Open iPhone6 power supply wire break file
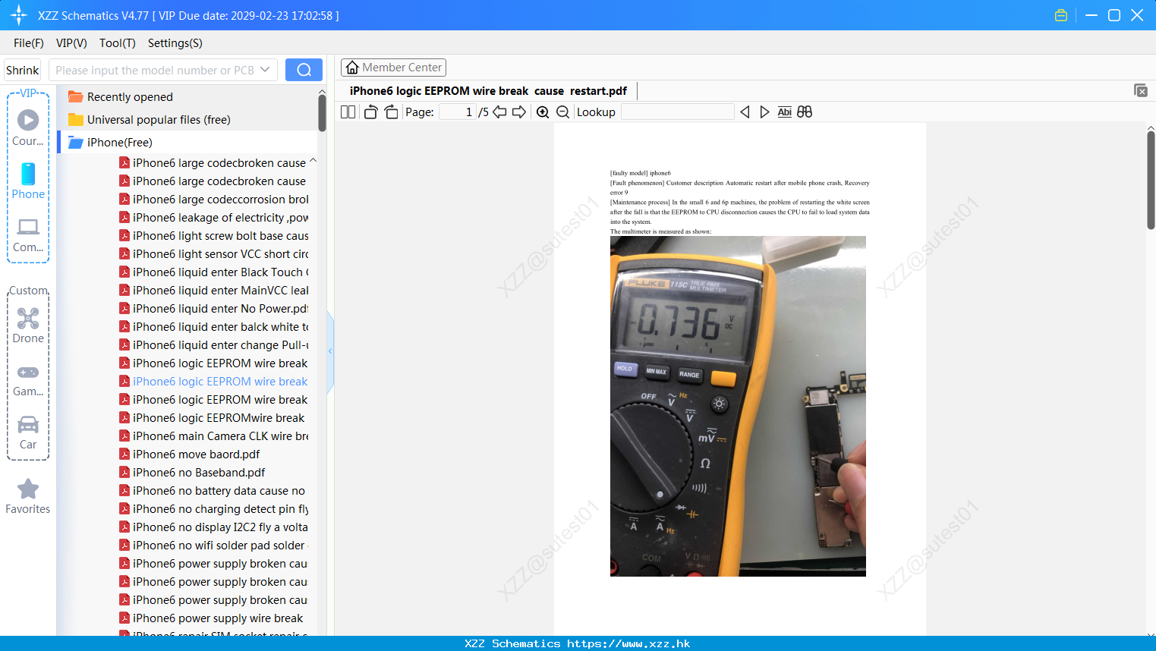The width and height of the screenshot is (1156, 651). (211, 618)
